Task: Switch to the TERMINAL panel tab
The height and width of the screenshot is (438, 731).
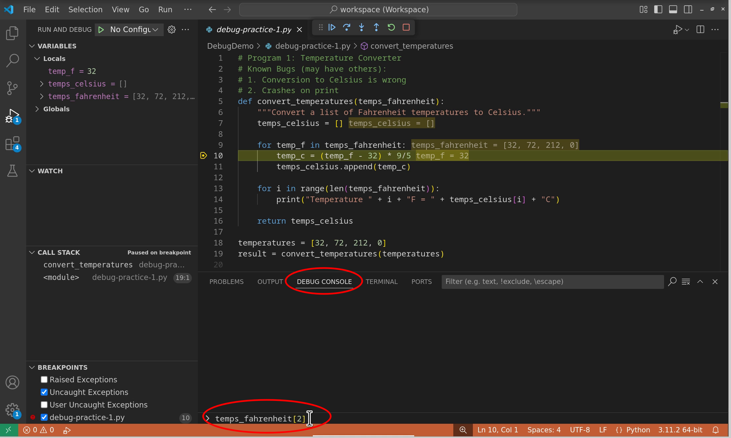Action: 381,282
